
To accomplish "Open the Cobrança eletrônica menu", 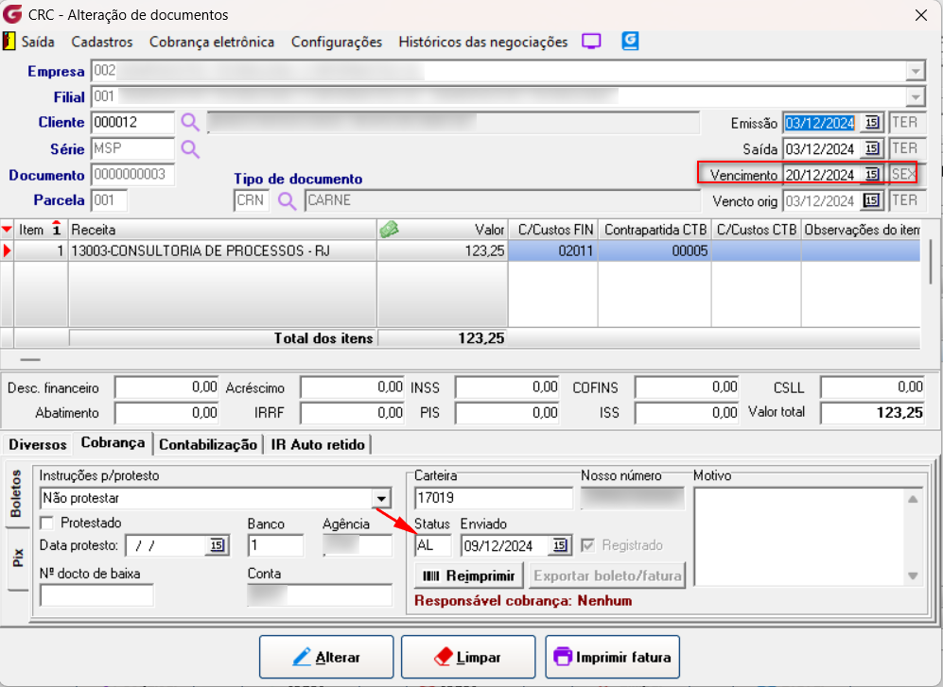I will (212, 43).
